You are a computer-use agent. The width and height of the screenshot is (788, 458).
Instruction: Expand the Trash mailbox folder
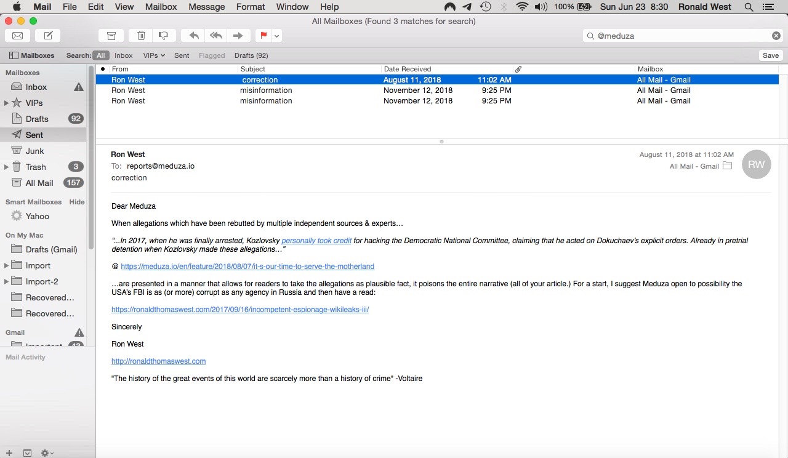point(7,167)
